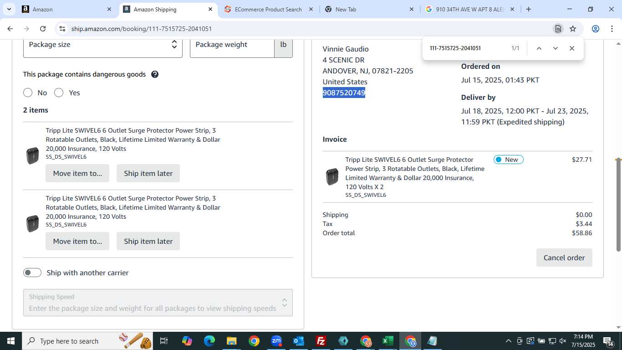Switch to the New Tab tab
Image resolution: width=622 pixels, height=350 pixels.
(x=369, y=9)
